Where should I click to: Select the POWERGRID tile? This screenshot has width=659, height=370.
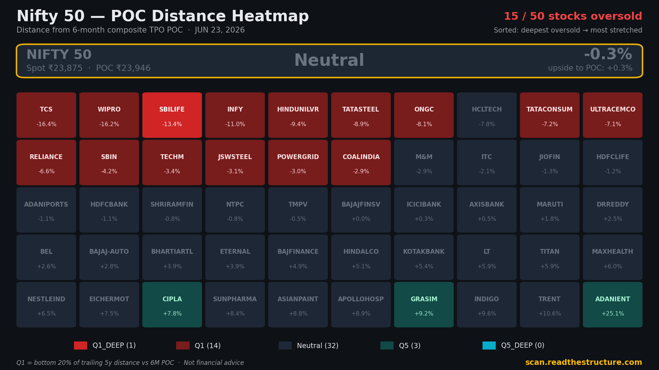[298, 163]
